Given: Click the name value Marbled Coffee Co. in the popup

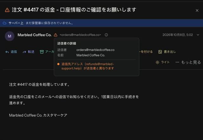Looking at the screenshot, I should [91, 55].
